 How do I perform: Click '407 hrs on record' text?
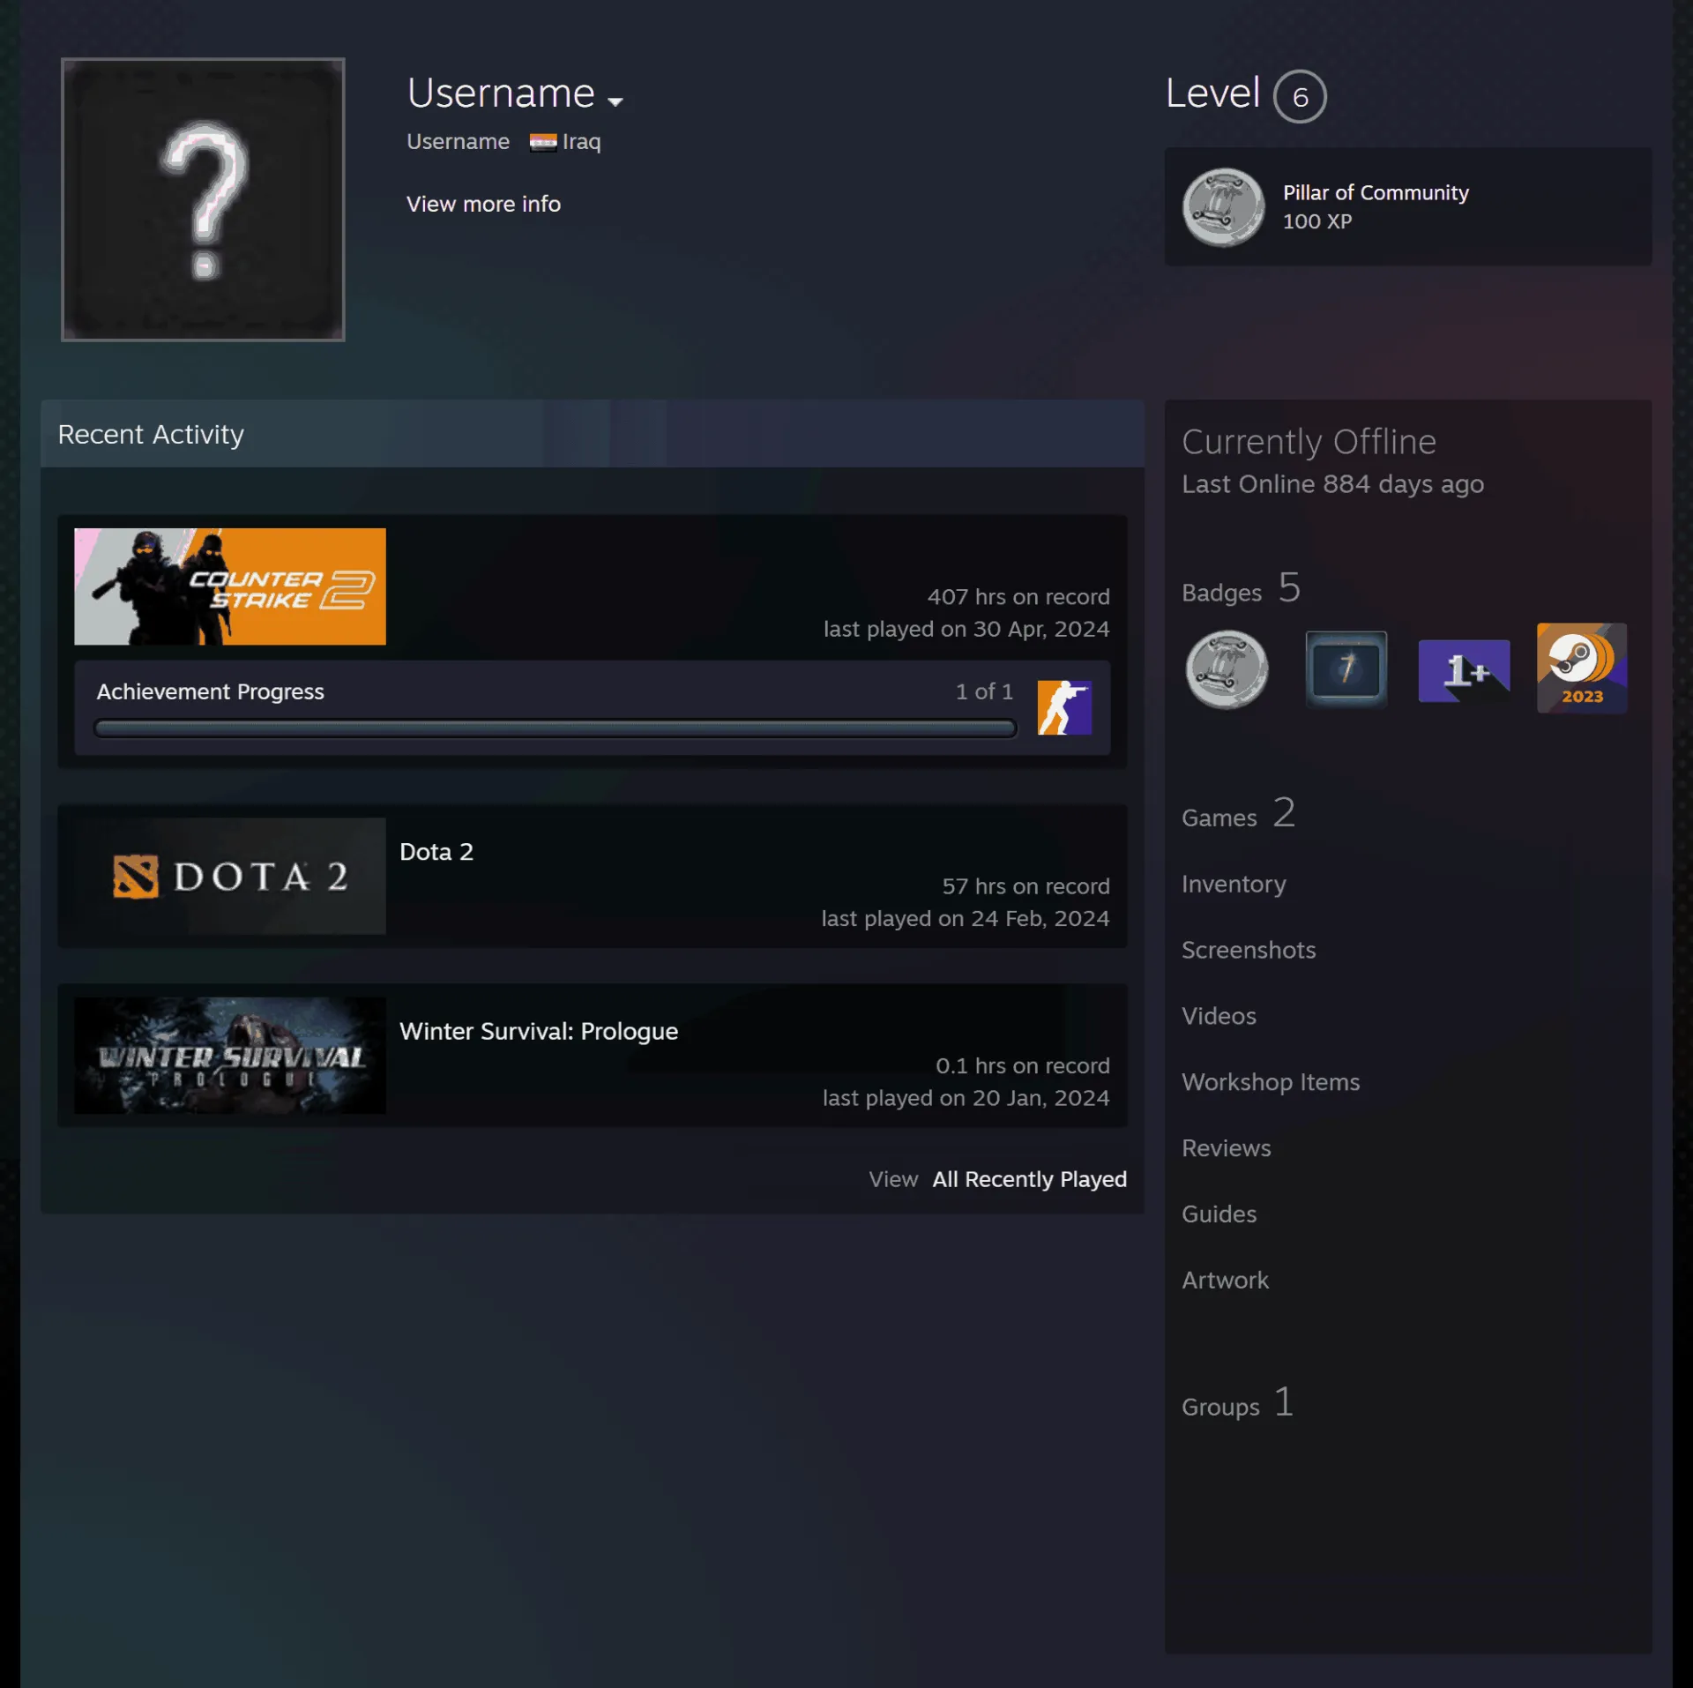click(x=1018, y=597)
